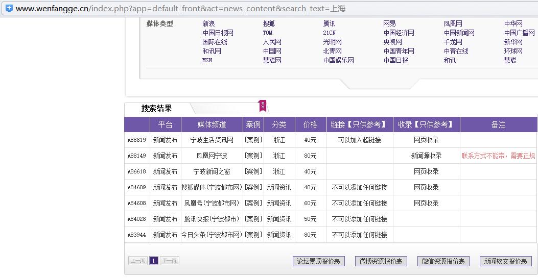Open the 腾讯 media link
This screenshot has width=538, height=278.
[330, 23]
